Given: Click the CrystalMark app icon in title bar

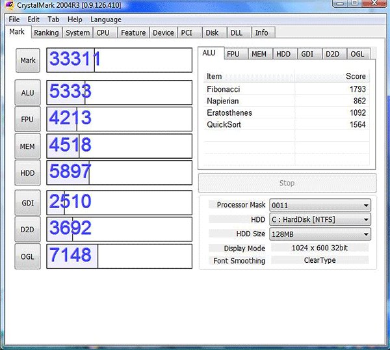Looking at the screenshot, I should 10,5.
